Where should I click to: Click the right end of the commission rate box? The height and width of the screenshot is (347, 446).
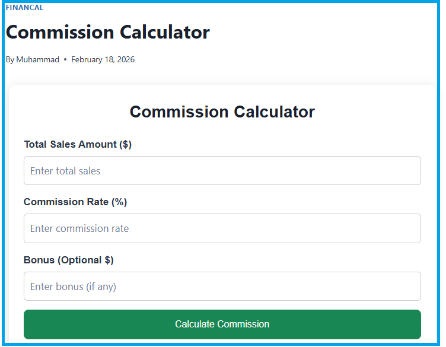(x=409, y=228)
